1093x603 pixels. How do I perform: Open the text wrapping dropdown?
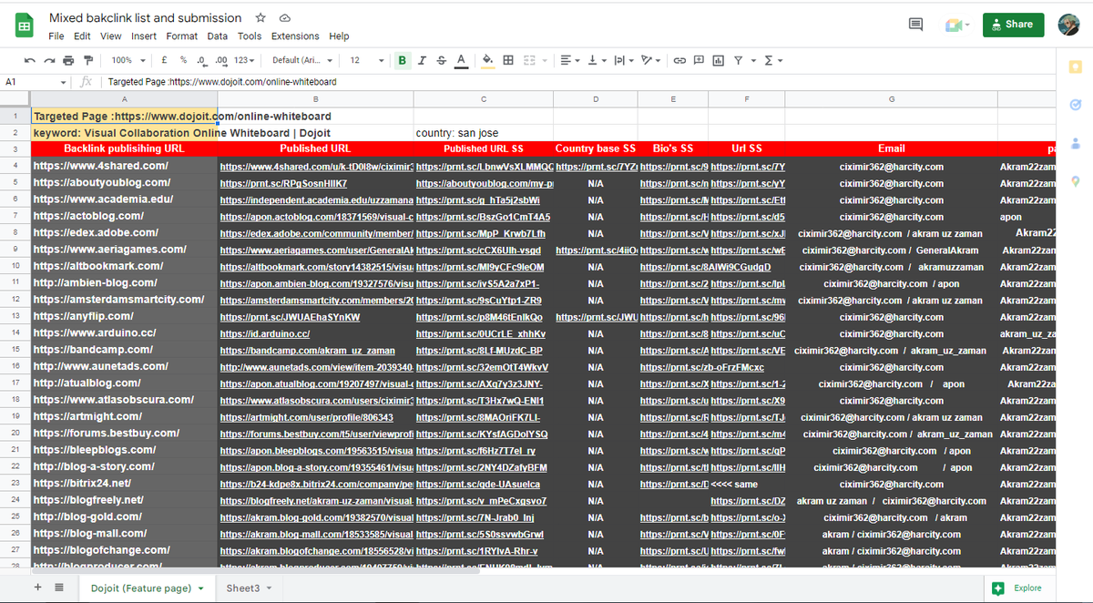622,60
